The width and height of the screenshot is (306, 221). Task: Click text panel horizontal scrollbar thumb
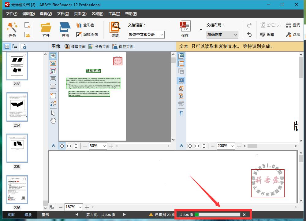pyautogui.click(x=252, y=146)
